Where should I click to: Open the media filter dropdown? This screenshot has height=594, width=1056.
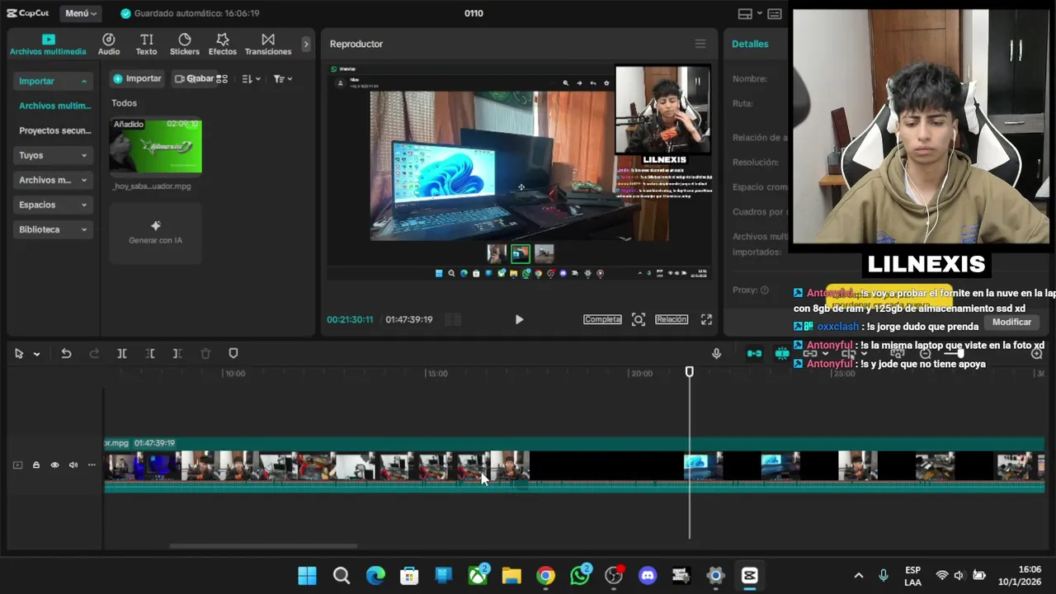pyautogui.click(x=283, y=78)
